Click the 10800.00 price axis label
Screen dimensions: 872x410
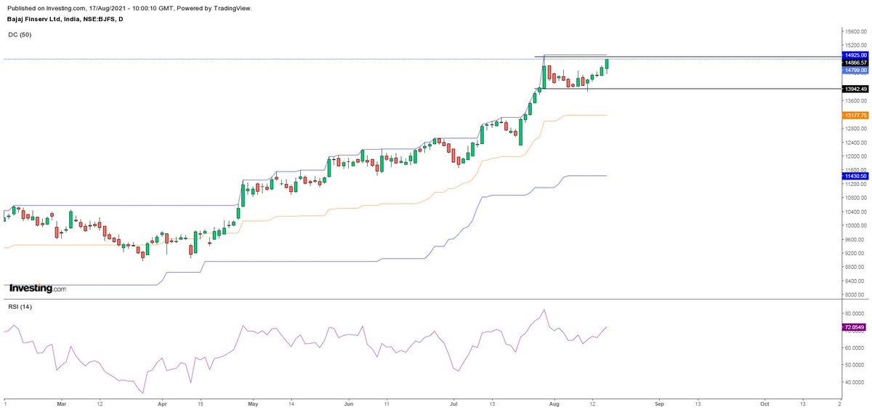point(855,198)
